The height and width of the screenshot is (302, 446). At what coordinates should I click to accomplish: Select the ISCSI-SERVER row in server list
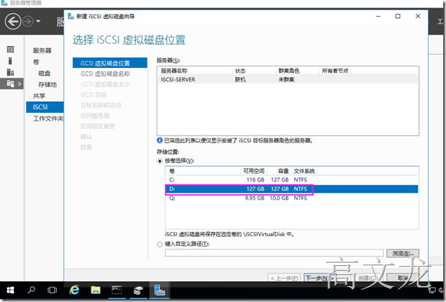[x=287, y=80]
